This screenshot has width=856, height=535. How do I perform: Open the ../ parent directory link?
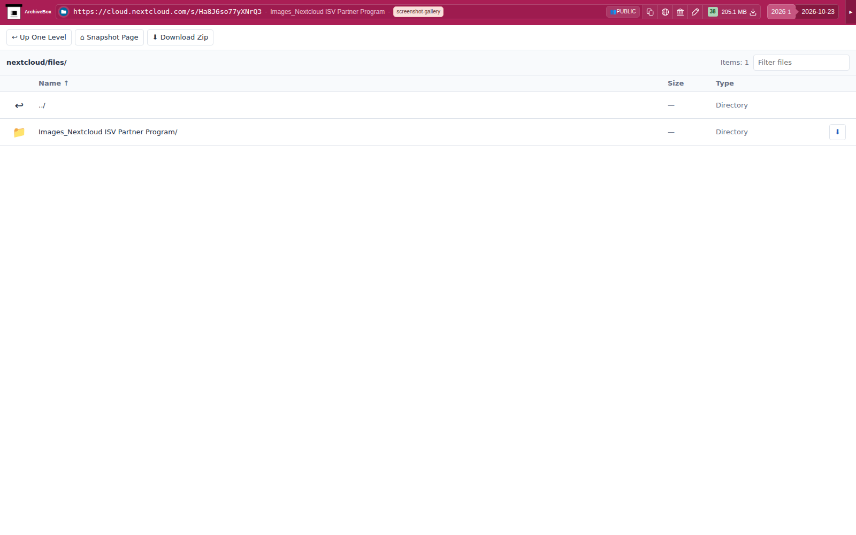tap(42, 105)
